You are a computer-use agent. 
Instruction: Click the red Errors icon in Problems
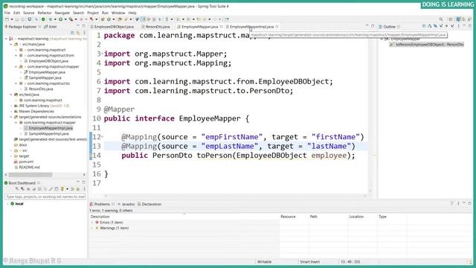(x=97, y=223)
